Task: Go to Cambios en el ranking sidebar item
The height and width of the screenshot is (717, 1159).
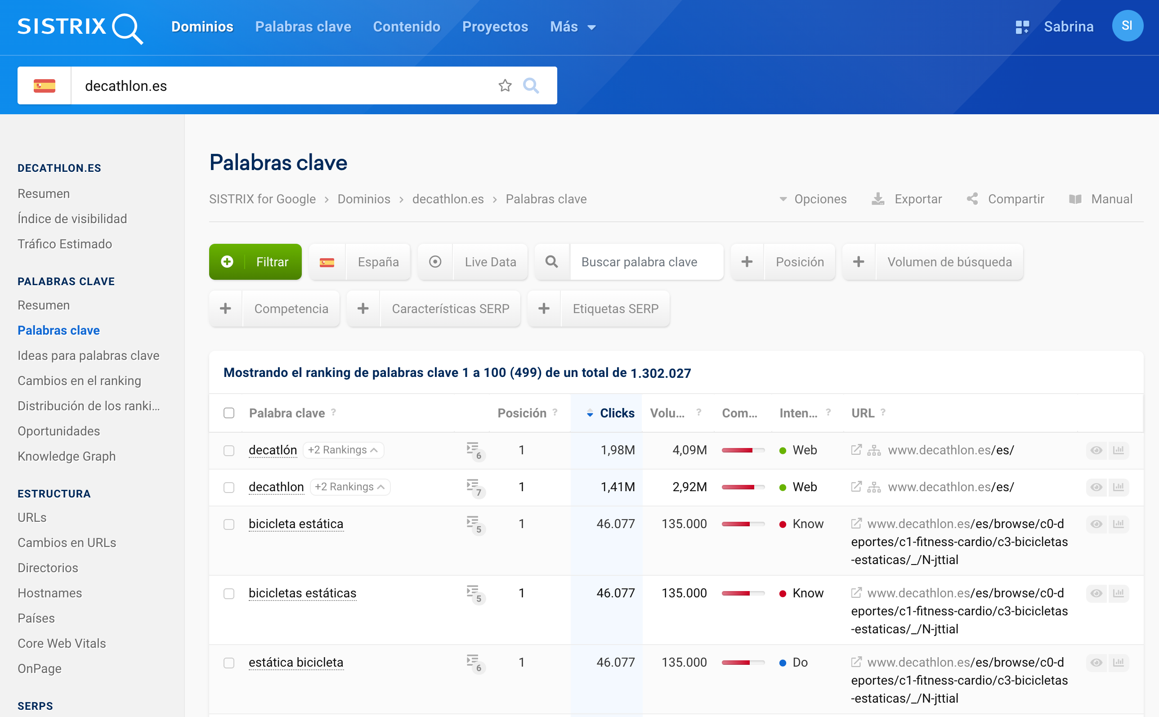Action: tap(79, 380)
